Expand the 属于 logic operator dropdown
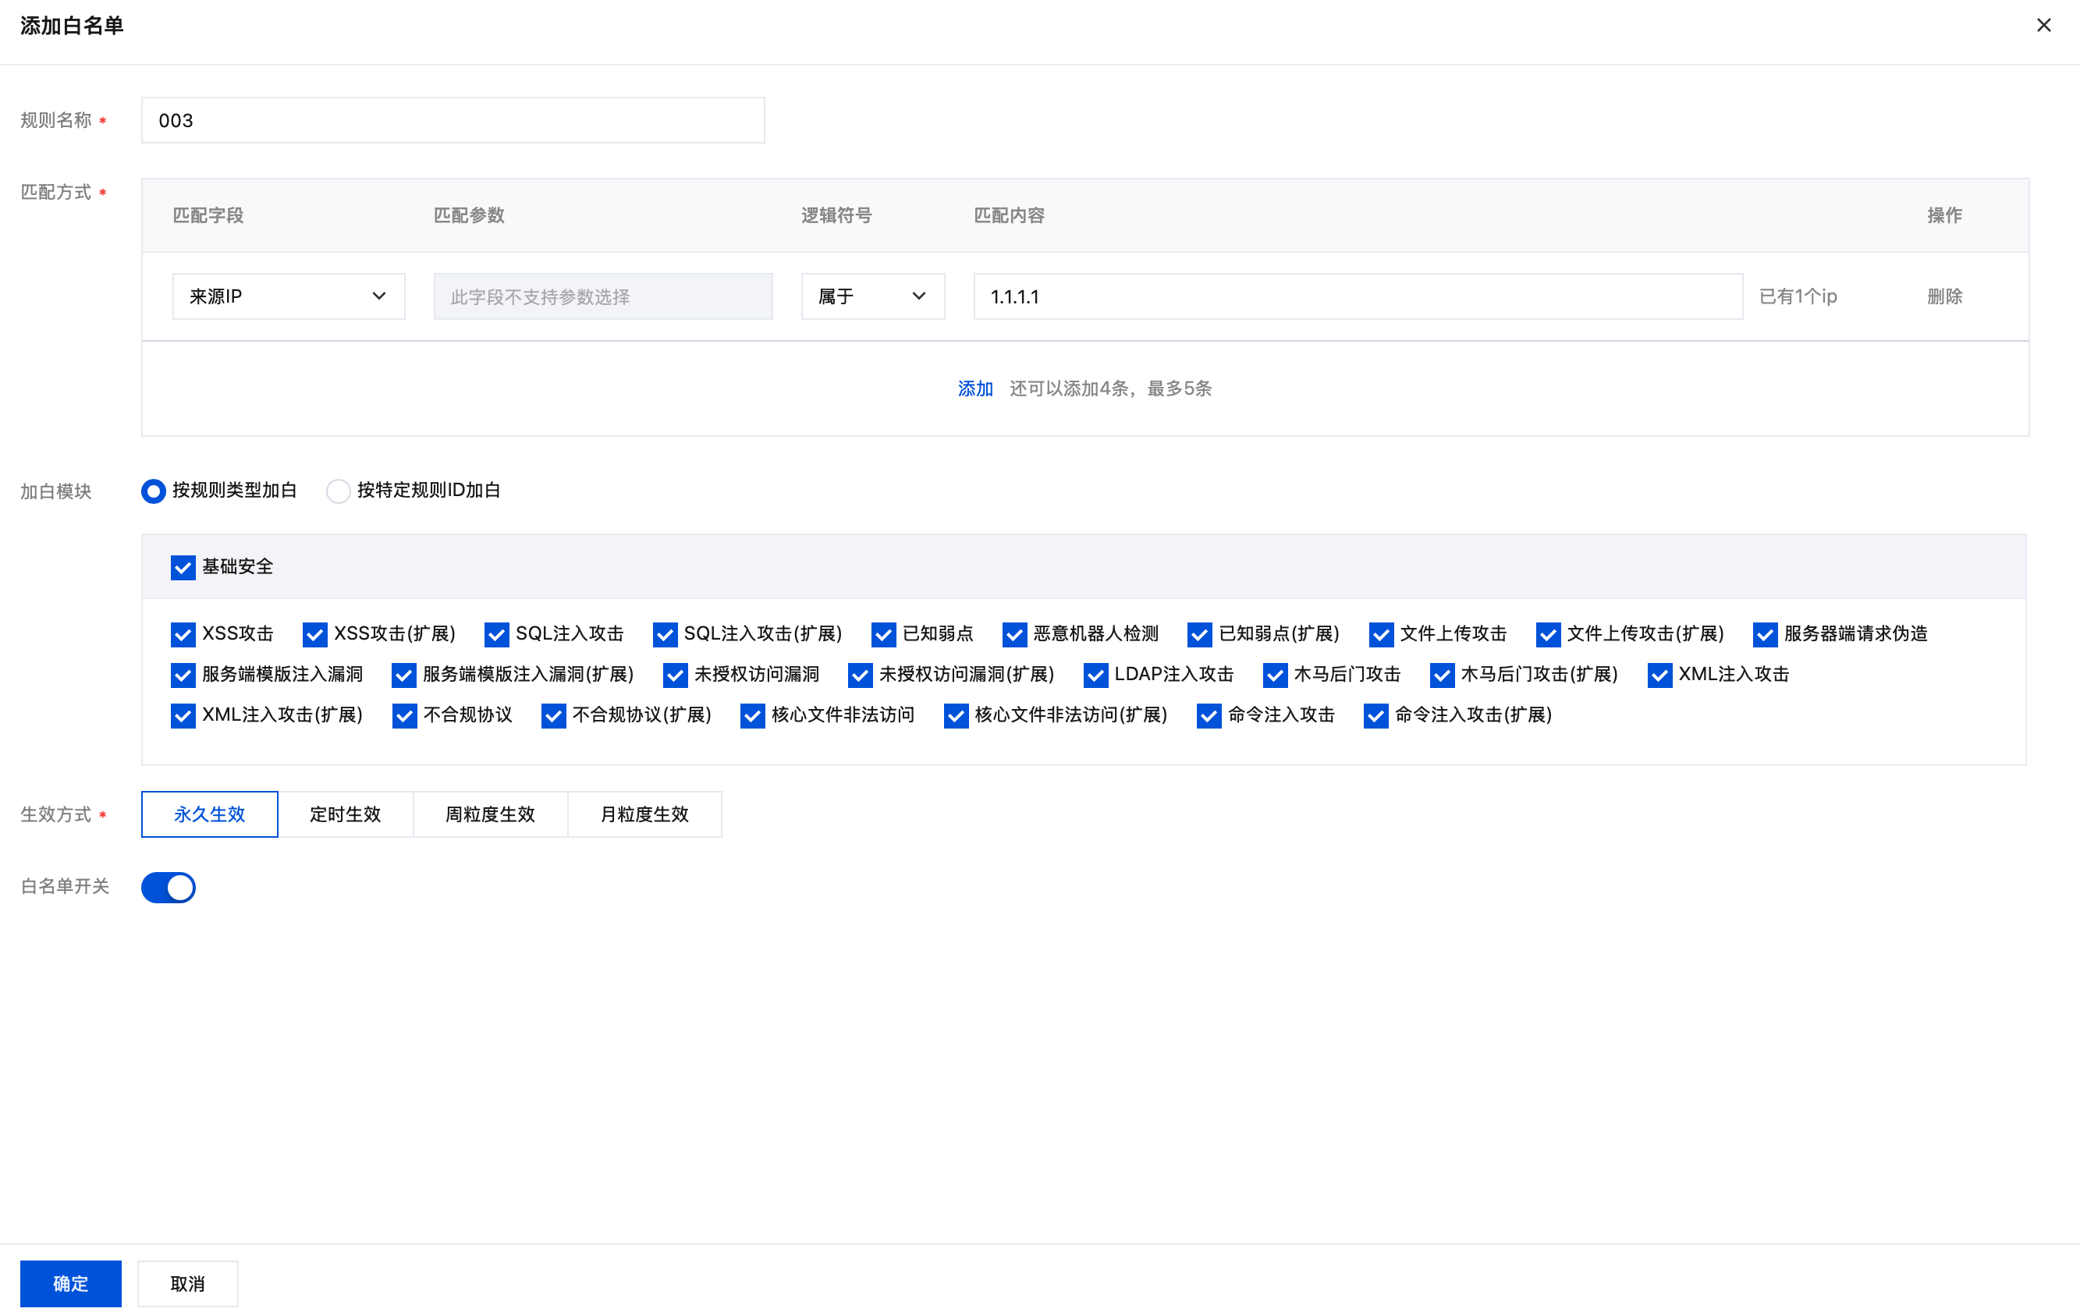The height and width of the screenshot is (1312, 2080). pyautogui.click(x=872, y=296)
